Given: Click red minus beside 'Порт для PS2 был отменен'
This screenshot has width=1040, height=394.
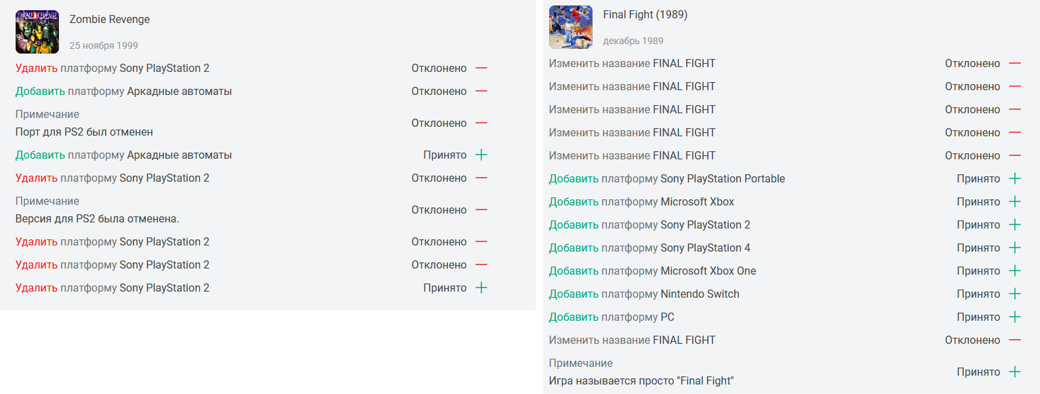Looking at the screenshot, I should [x=481, y=123].
